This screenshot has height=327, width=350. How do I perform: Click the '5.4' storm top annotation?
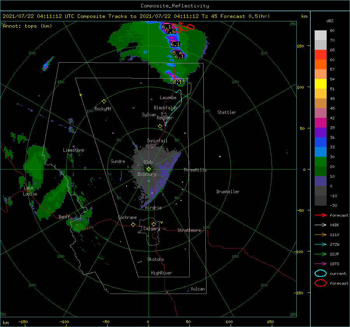[x=177, y=53]
